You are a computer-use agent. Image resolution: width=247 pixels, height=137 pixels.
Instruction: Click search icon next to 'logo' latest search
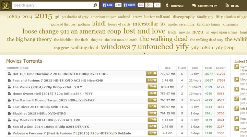[x=237, y=119]
